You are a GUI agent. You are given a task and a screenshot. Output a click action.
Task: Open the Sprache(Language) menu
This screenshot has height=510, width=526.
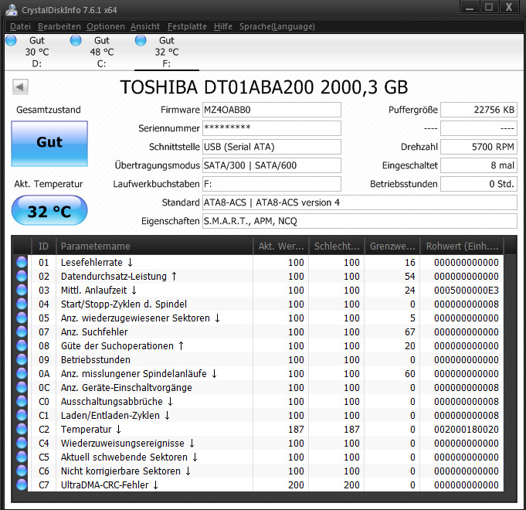[277, 26]
